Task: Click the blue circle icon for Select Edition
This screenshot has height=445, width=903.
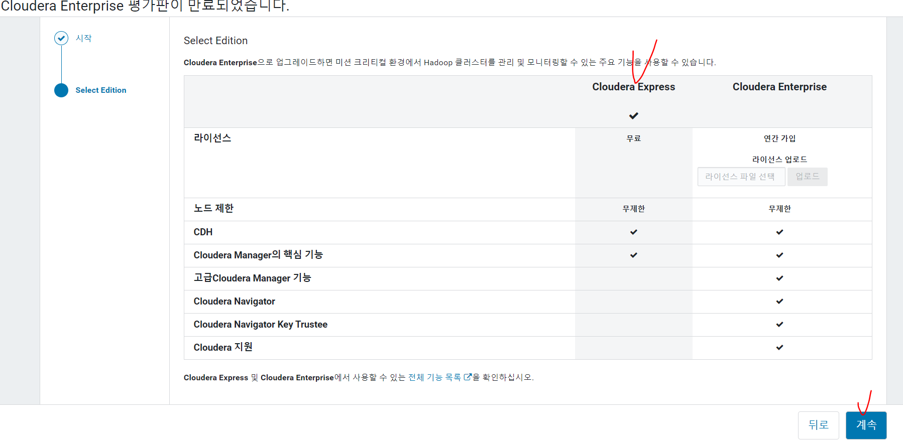Action: [x=61, y=90]
